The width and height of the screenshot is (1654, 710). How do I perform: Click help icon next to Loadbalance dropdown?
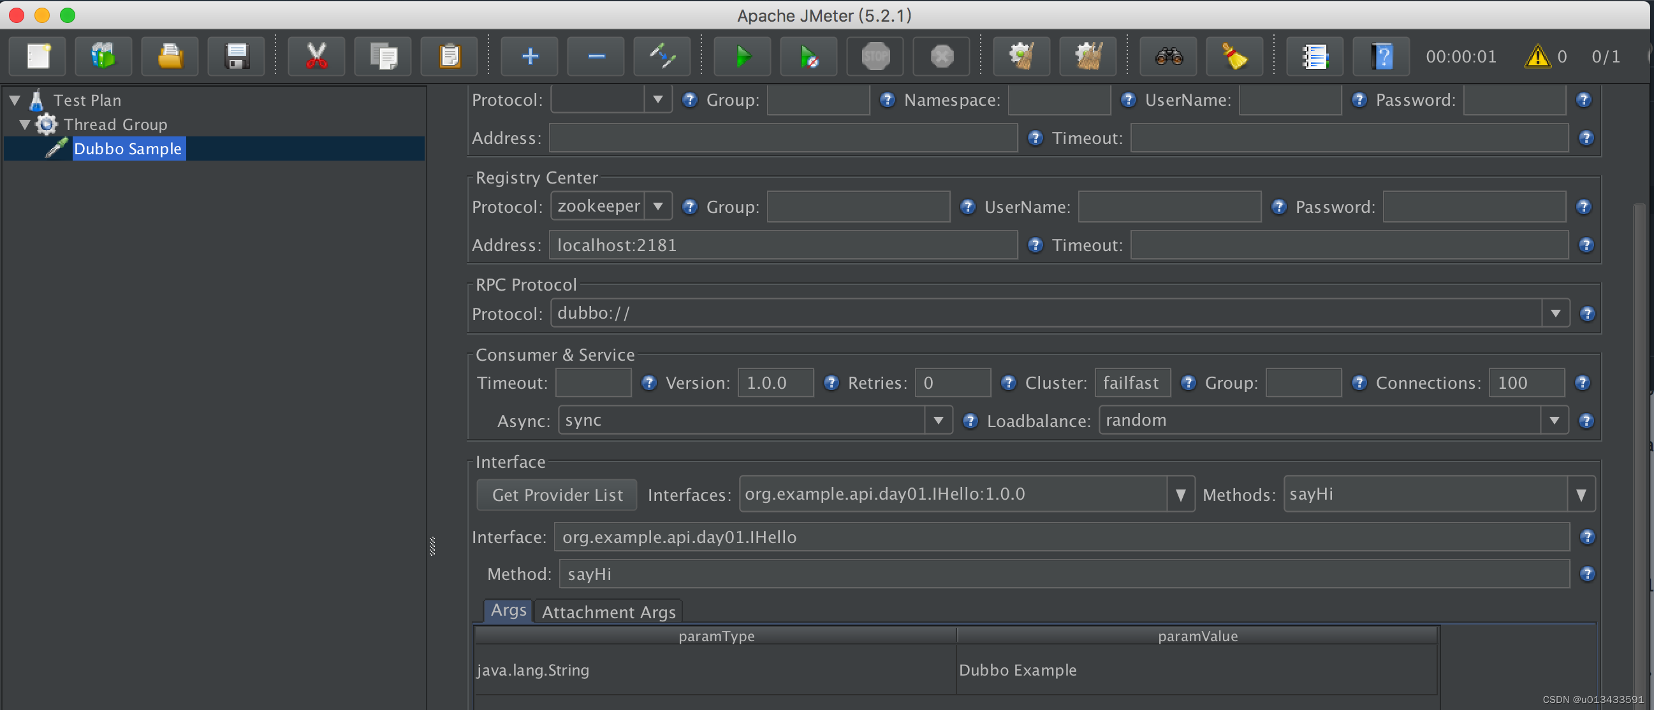(1586, 421)
